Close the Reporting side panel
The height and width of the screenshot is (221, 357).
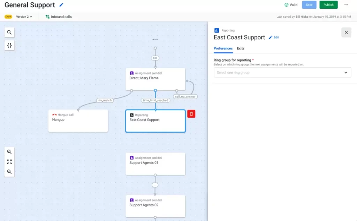click(x=346, y=32)
